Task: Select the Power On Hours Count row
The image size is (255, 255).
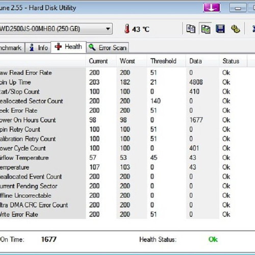Action: 123,120
